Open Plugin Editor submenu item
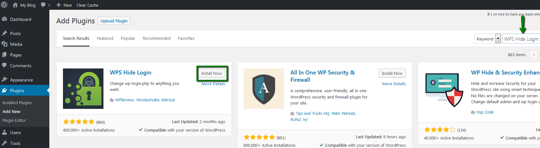 tap(14, 120)
